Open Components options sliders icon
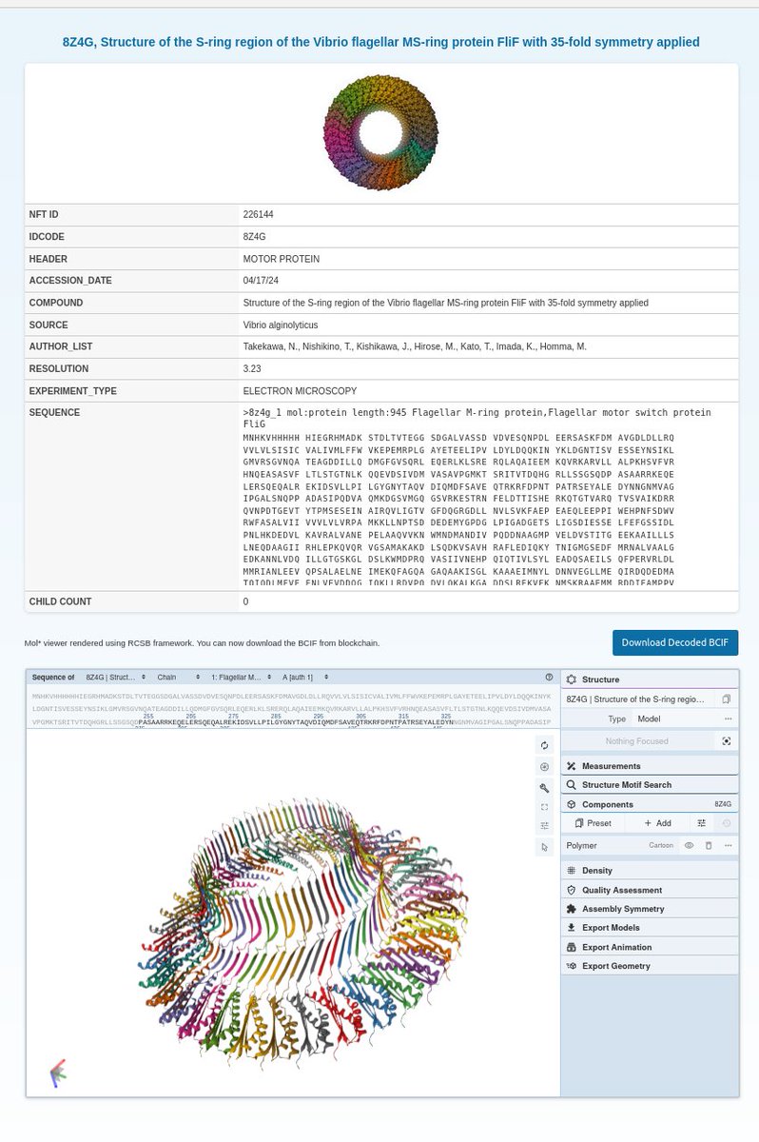This screenshot has width=759, height=1142. click(x=701, y=823)
